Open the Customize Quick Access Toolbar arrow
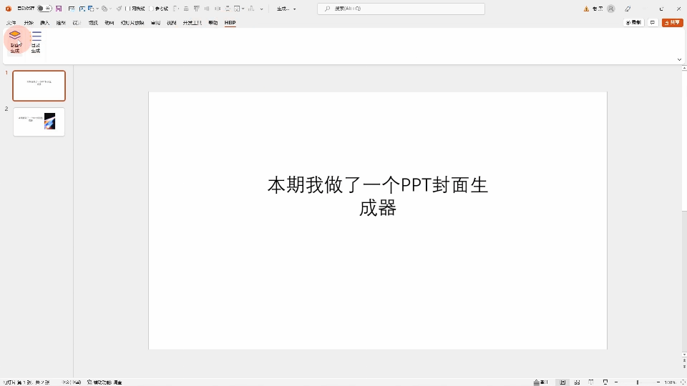The width and height of the screenshot is (687, 386). point(262,9)
